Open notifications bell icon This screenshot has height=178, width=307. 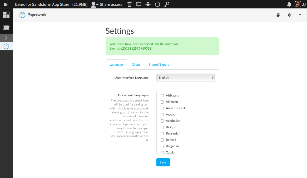[289, 4]
